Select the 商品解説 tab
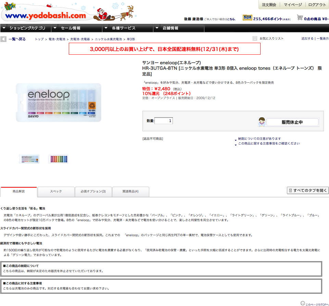This screenshot has height=306, width=329. (x=19, y=192)
